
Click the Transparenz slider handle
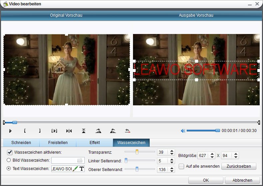coord(137,152)
